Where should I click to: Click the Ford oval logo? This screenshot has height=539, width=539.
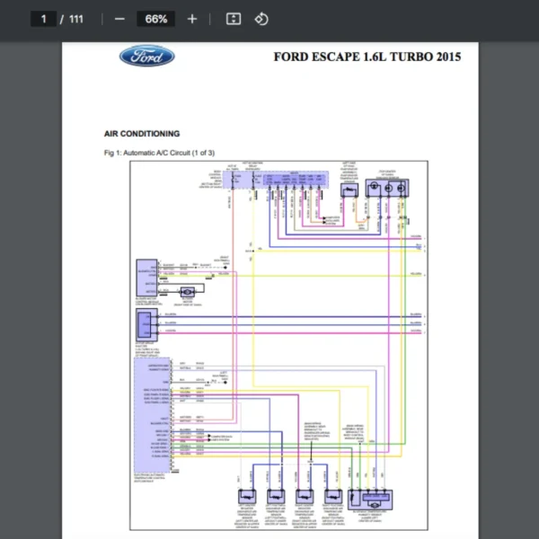click(147, 57)
